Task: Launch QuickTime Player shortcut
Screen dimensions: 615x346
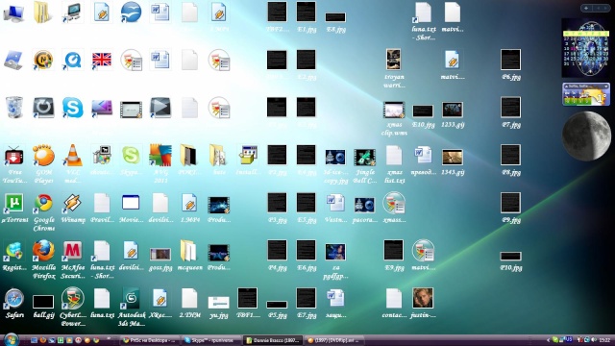Action: tap(73, 60)
